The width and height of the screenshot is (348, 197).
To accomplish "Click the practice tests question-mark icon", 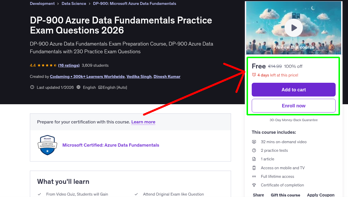I will (254, 150).
